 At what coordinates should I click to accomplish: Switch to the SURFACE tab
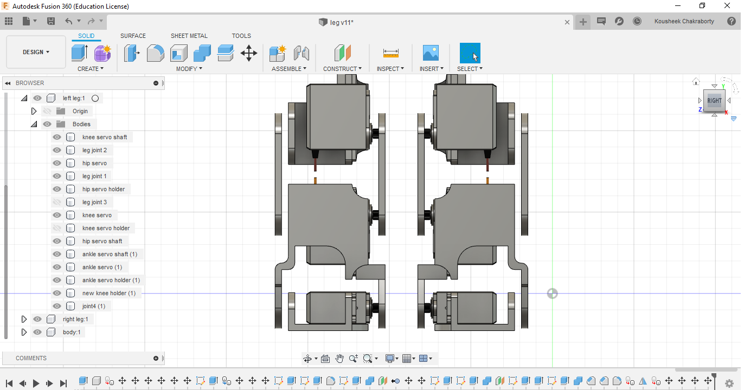[x=133, y=36]
